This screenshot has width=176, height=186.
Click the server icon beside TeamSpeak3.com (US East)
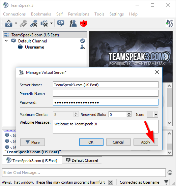pos(7,35)
